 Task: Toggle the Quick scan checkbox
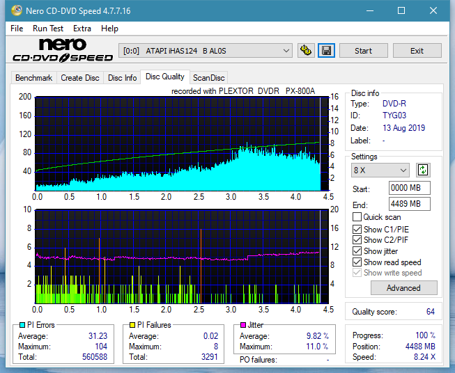pos(357,217)
